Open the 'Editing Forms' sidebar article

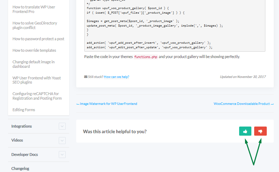[x=24, y=110]
